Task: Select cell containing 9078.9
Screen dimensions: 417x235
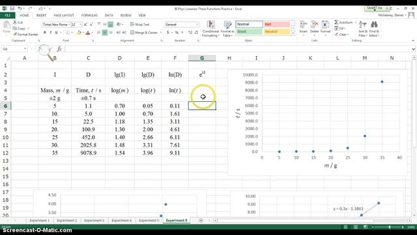Action: 89,153
